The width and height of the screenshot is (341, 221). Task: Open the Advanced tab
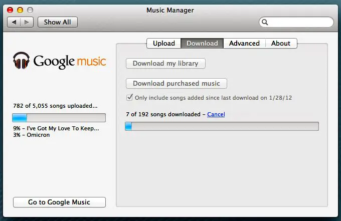(244, 43)
